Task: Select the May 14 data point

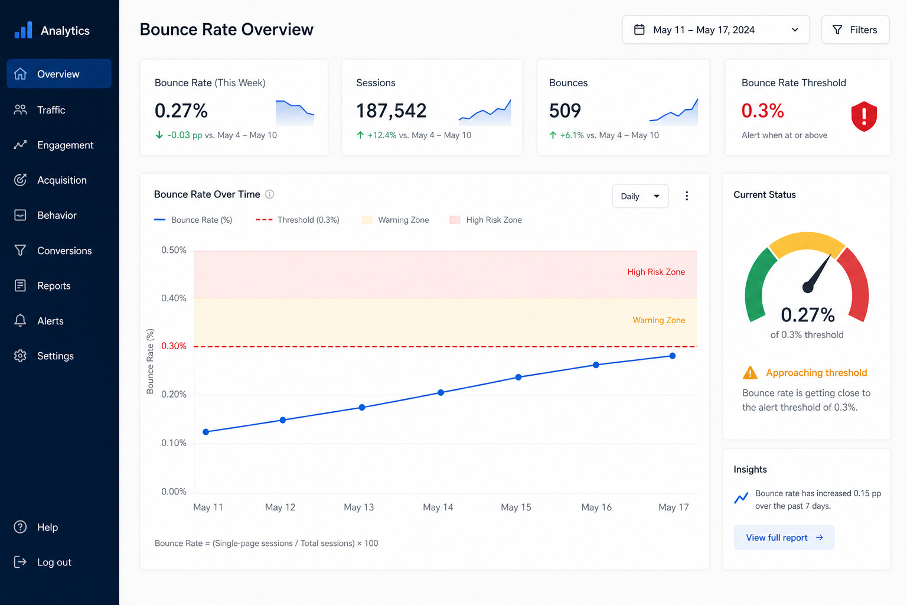Action: tap(441, 392)
